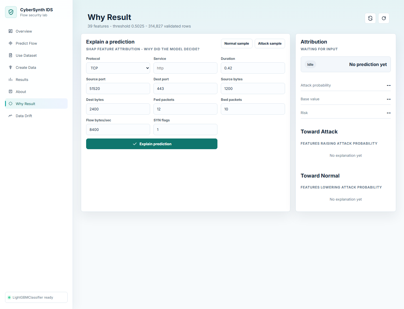Viewport: 404px width, 309px height.
Task: Click the 'No prediction yet' text
Action: (368, 65)
